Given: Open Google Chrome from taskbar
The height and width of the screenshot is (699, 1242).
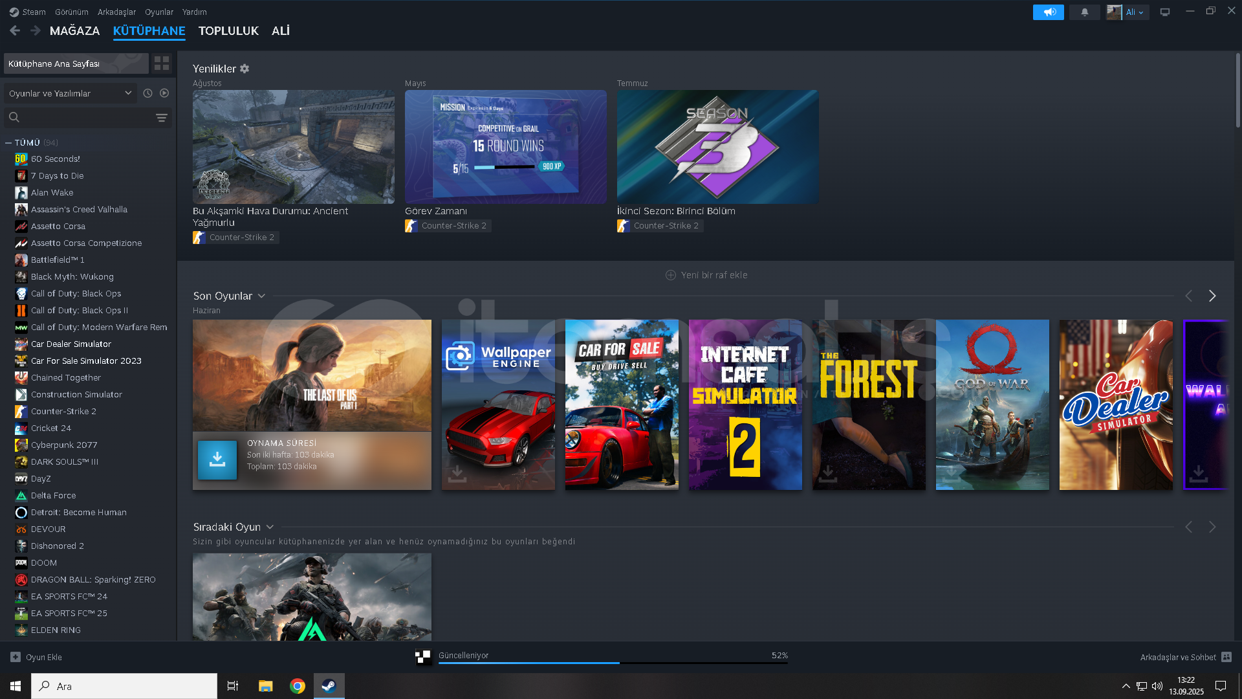Looking at the screenshot, I should [x=298, y=686].
